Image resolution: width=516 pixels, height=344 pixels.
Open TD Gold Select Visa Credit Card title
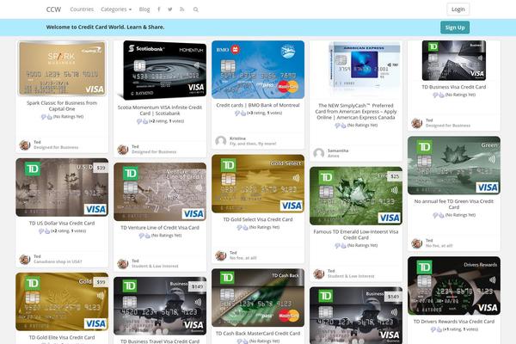point(258,219)
